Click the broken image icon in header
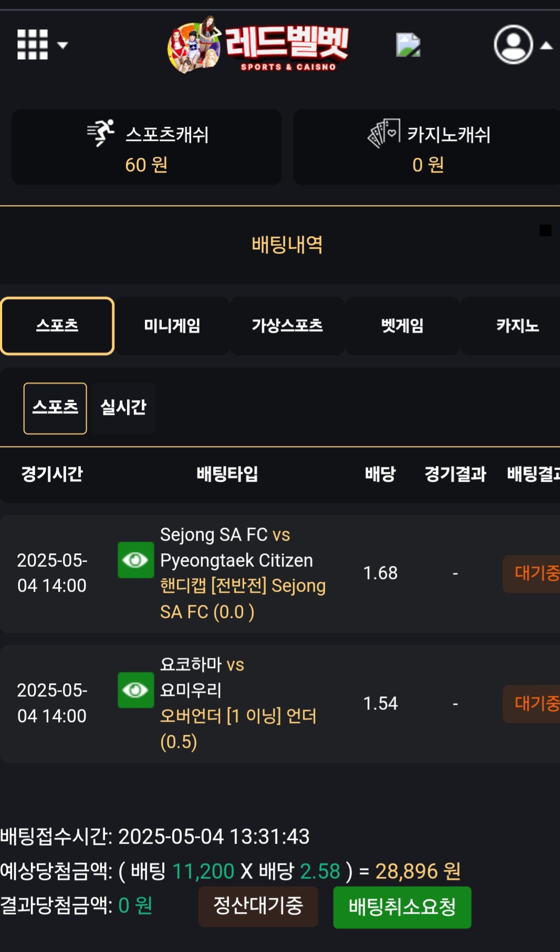The width and height of the screenshot is (560, 952). click(x=408, y=45)
